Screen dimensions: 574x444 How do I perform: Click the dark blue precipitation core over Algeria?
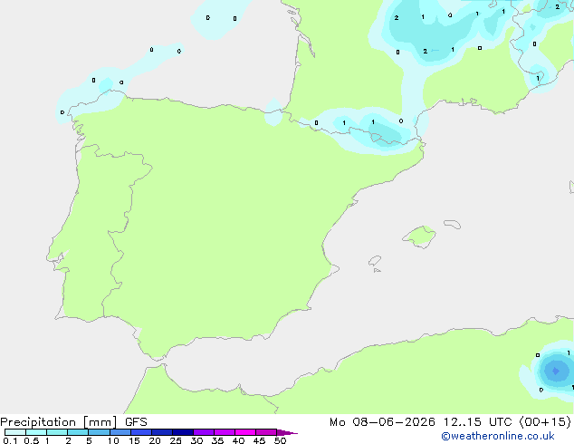pos(556,372)
